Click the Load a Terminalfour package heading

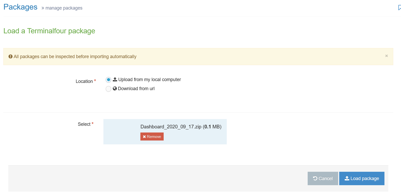pos(49,31)
